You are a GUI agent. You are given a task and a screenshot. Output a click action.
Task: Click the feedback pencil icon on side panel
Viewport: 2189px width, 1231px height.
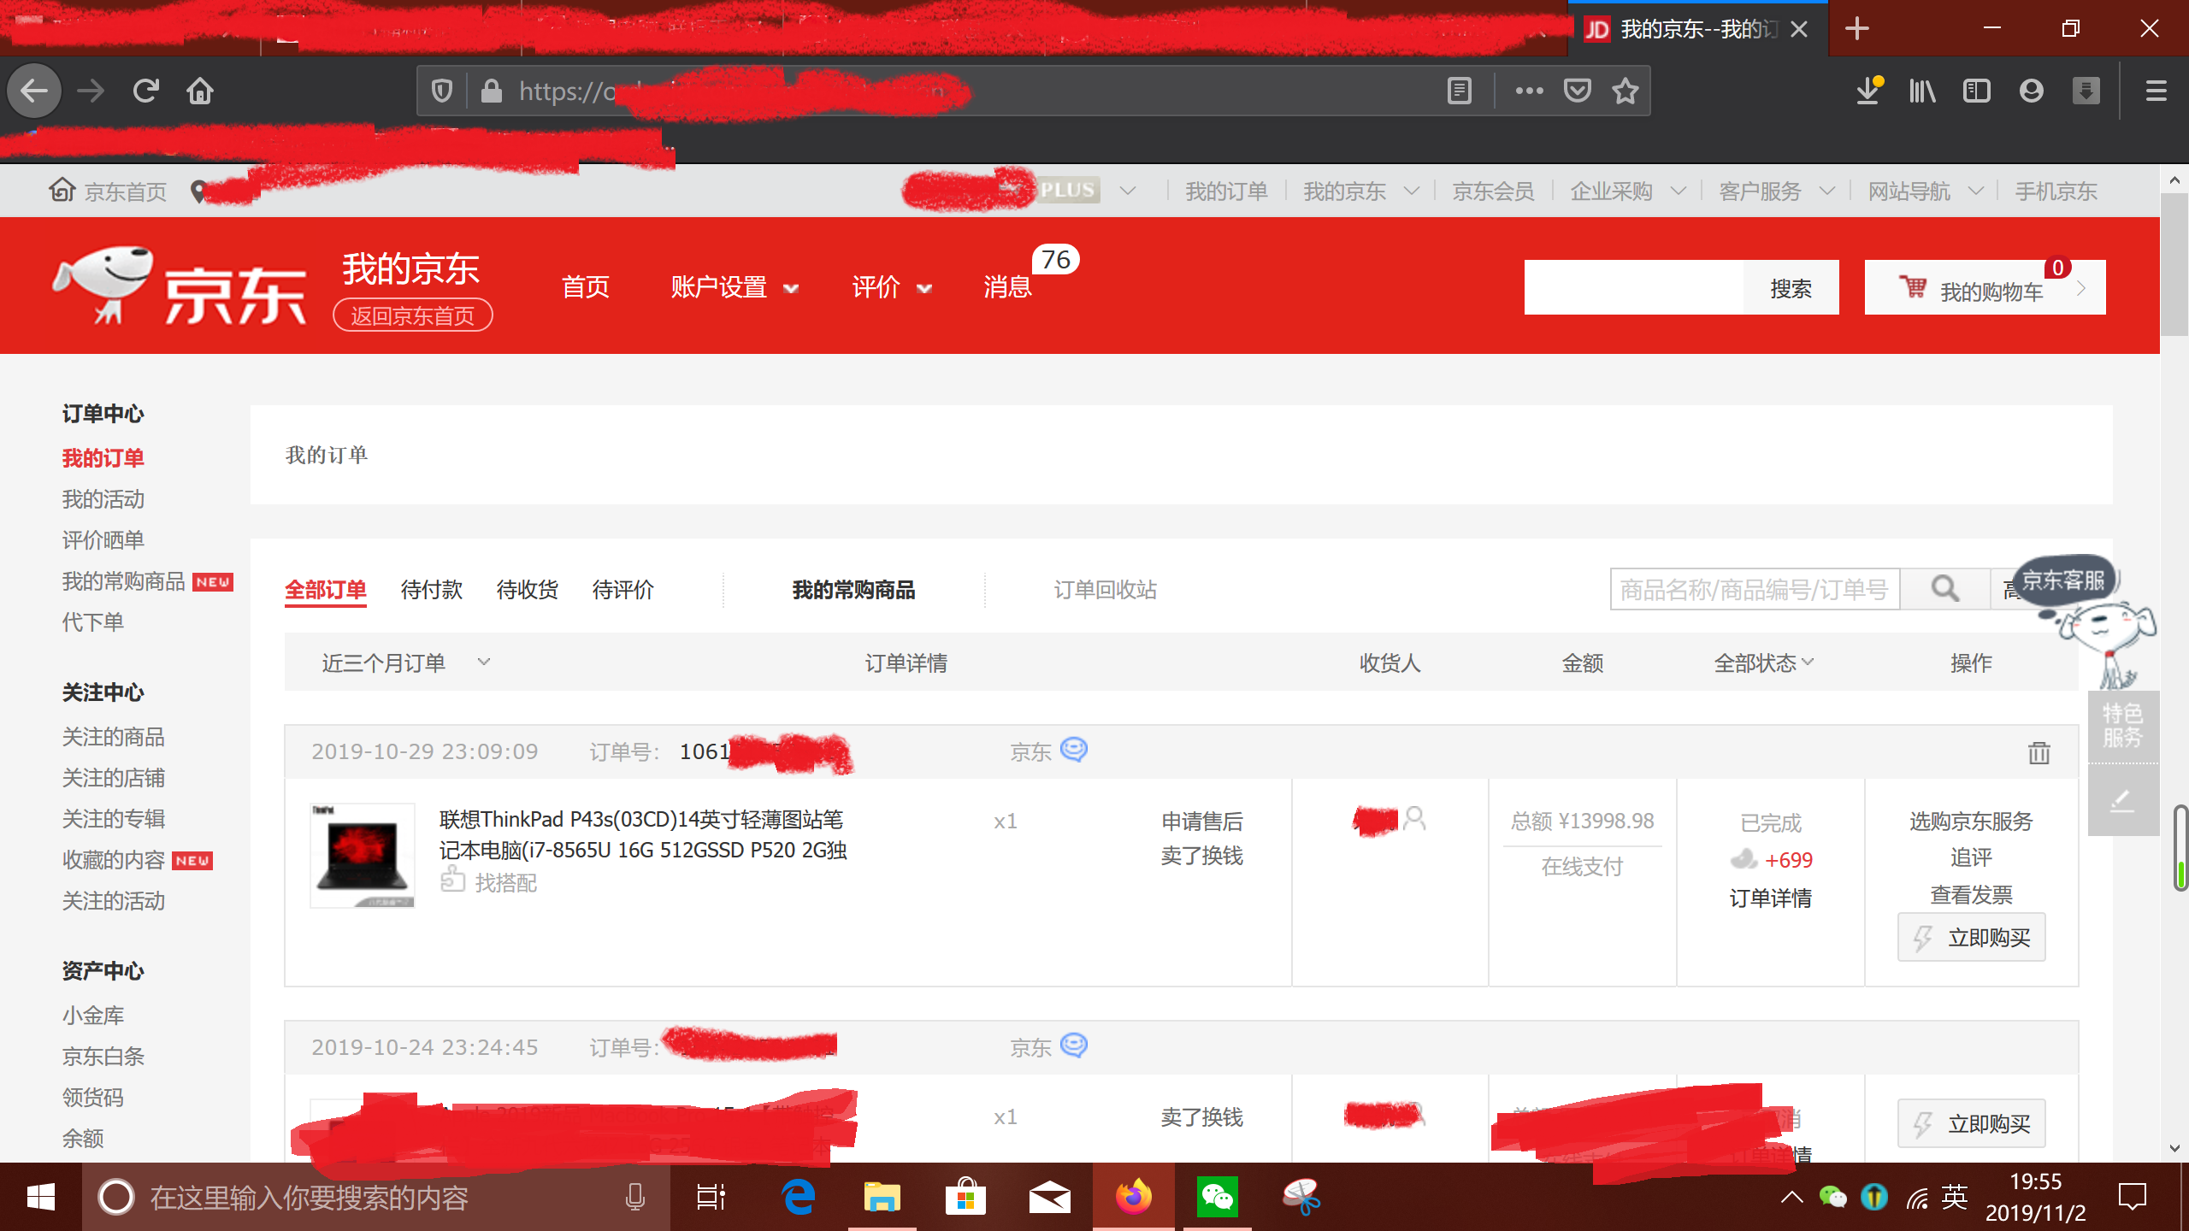point(2123,800)
